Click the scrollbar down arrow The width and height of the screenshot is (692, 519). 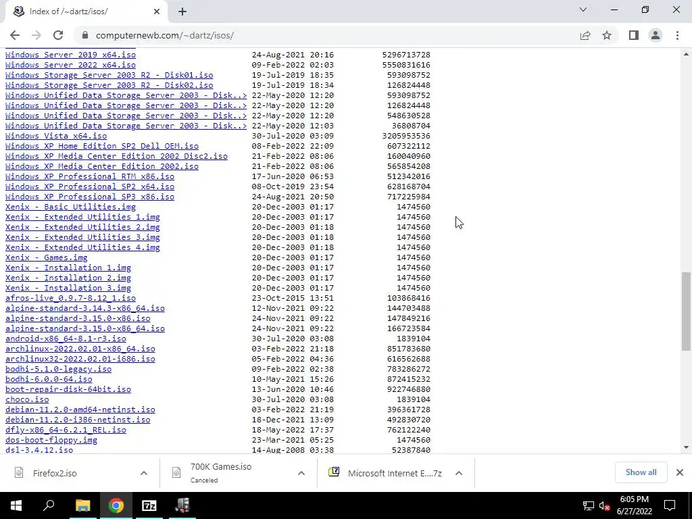pyautogui.click(x=686, y=447)
